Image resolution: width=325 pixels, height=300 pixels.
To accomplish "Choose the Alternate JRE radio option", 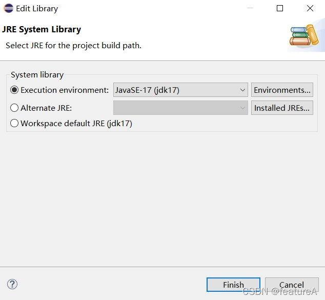I will pos(14,108).
